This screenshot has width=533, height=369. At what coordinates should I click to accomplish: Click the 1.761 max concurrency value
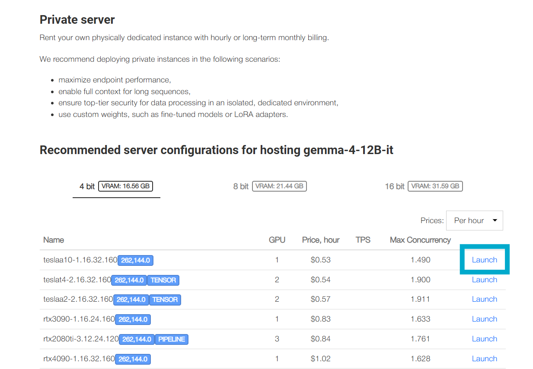coord(421,339)
